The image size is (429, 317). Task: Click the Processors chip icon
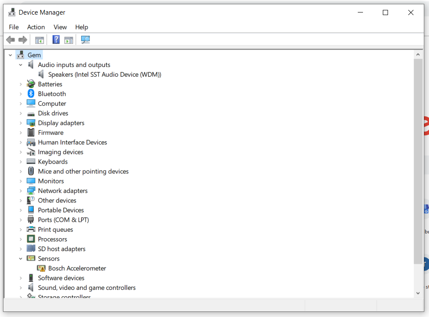pos(31,239)
